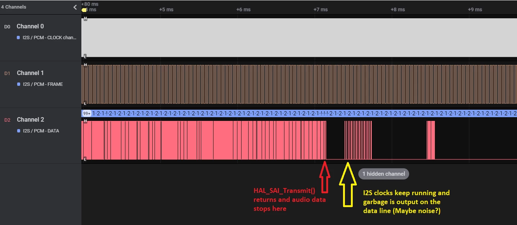The height and width of the screenshot is (225, 517).
Task: Click the Channel 1 frame waveform
Action: click(x=299, y=84)
